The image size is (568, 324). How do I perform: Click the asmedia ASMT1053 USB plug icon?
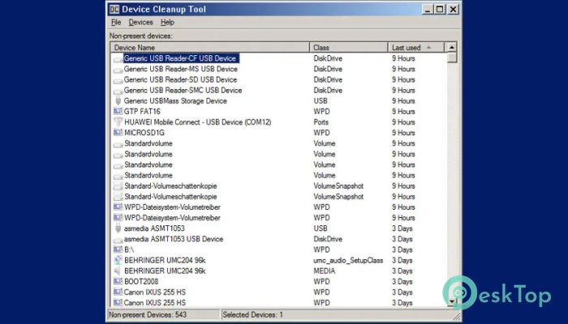click(118, 228)
